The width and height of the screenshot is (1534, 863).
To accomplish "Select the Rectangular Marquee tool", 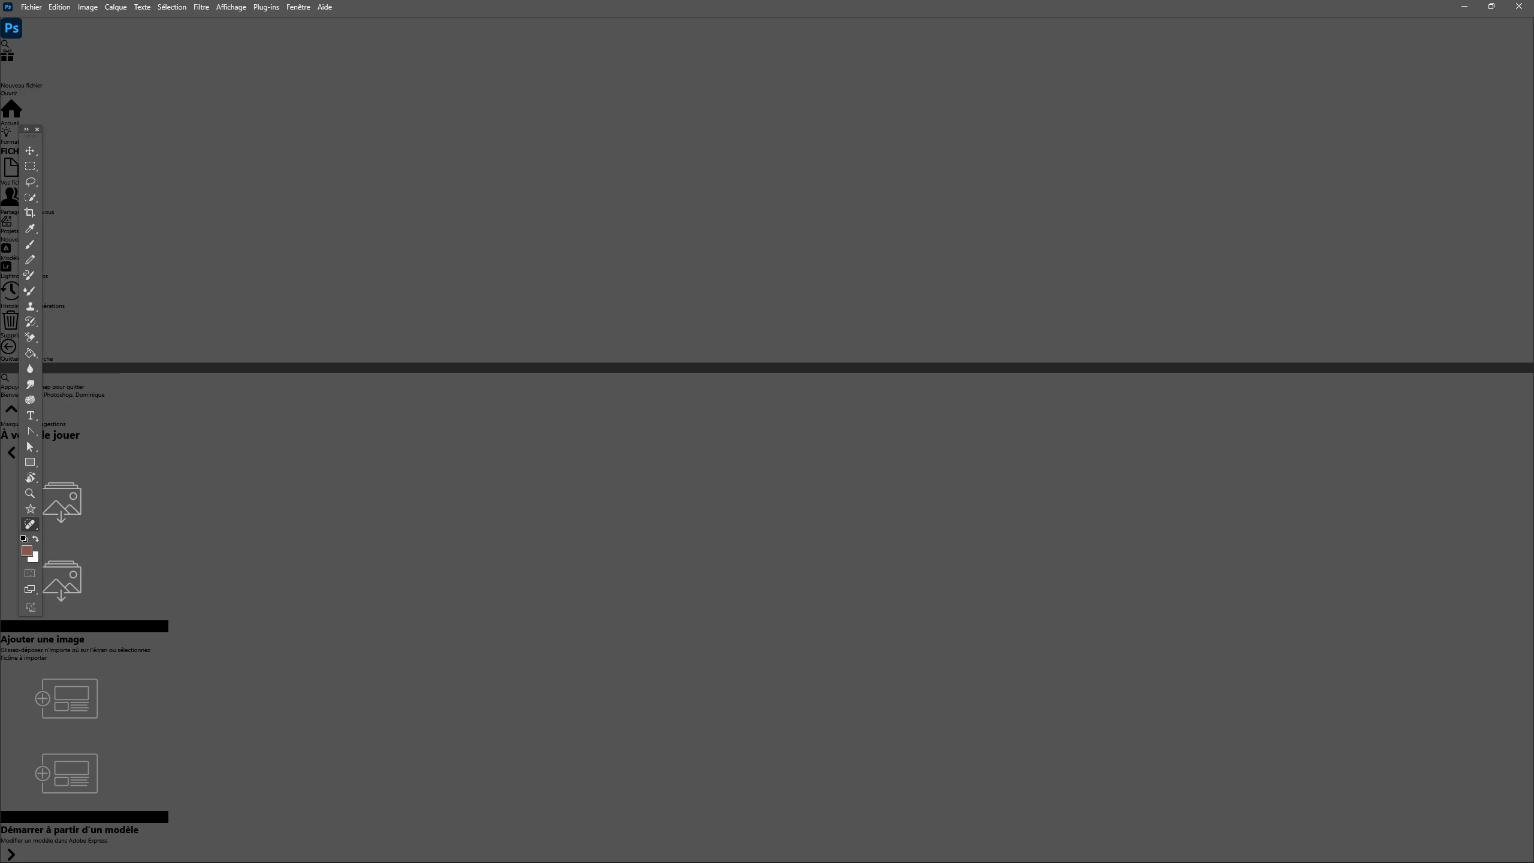I will [x=30, y=167].
